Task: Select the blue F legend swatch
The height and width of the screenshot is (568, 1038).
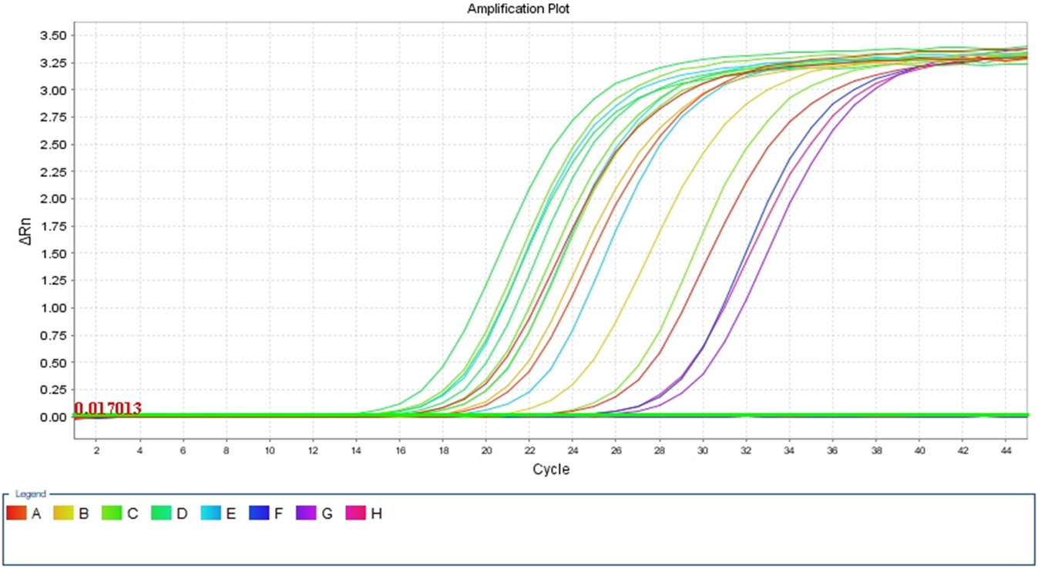Action: click(x=259, y=513)
